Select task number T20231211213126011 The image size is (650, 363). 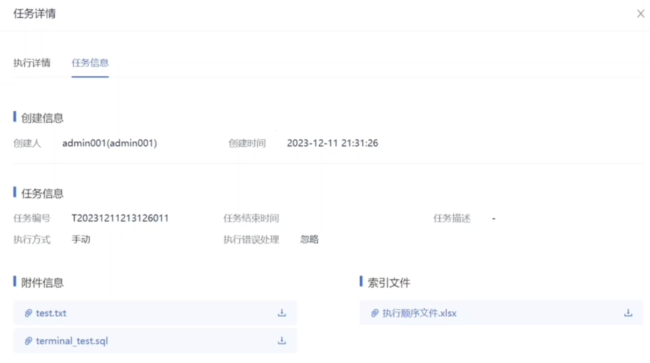120,218
